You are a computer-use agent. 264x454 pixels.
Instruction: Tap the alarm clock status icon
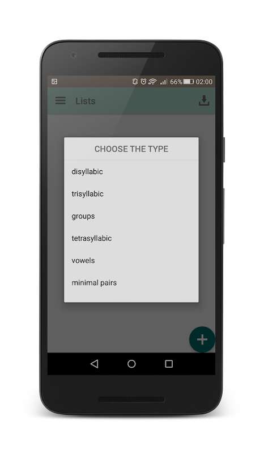(x=143, y=82)
